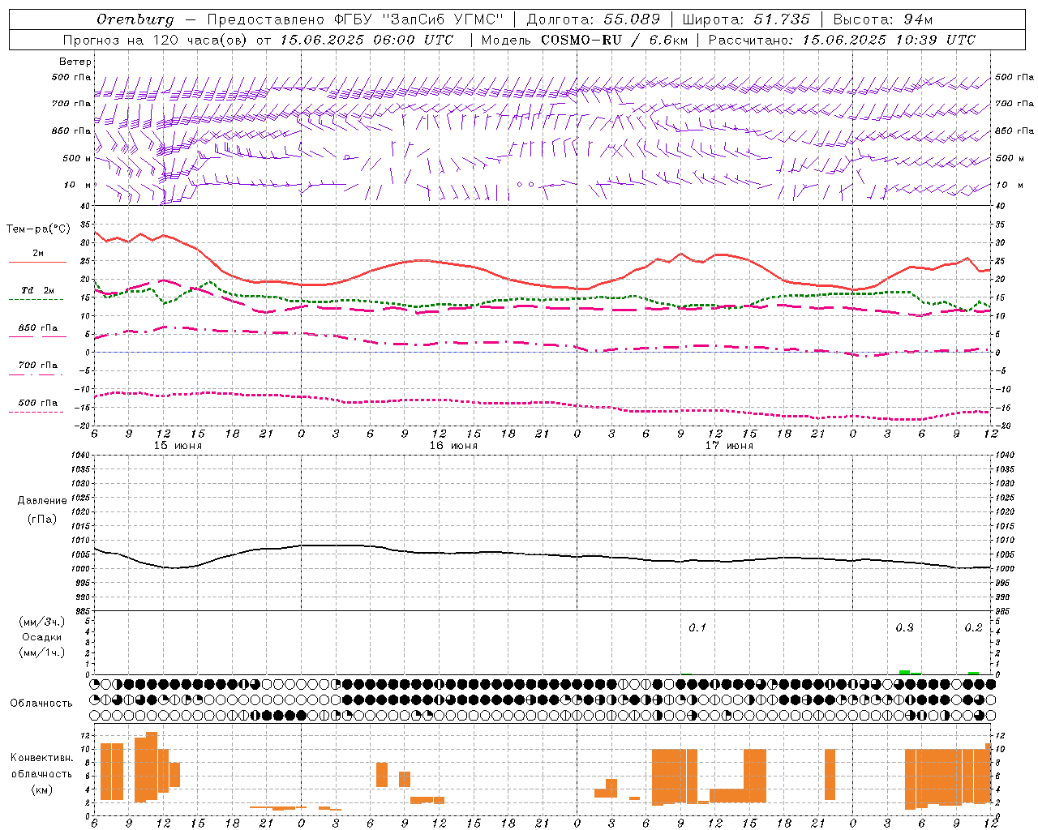1038x830 pixels.
Task: Click the "Давление" pressure panel label
Action: point(42,501)
